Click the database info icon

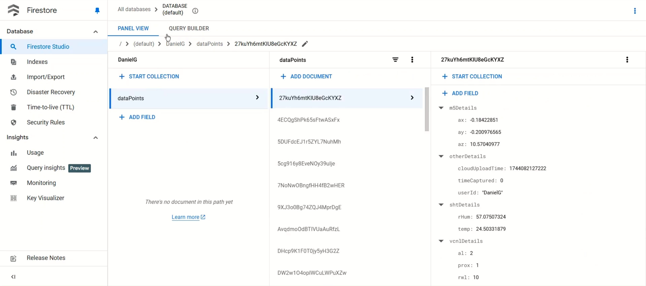[195, 11]
